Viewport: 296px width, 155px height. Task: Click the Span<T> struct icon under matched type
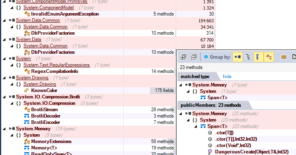(203, 98)
